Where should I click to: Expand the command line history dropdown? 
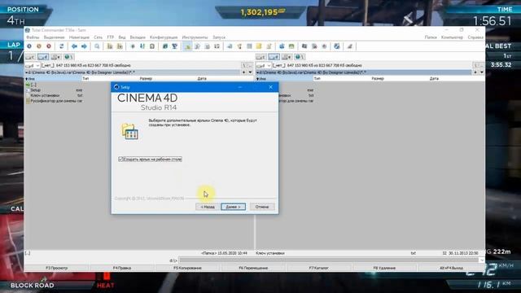[x=482, y=260]
